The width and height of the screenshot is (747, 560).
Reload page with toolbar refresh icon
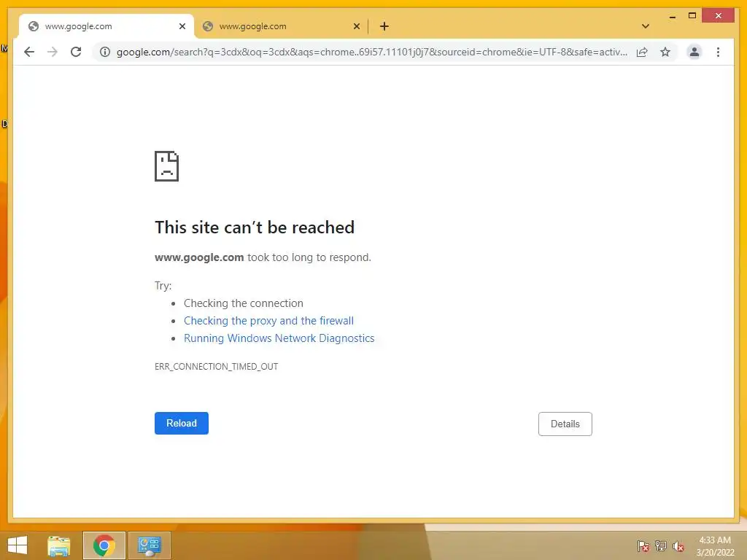click(x=76, y=52)
